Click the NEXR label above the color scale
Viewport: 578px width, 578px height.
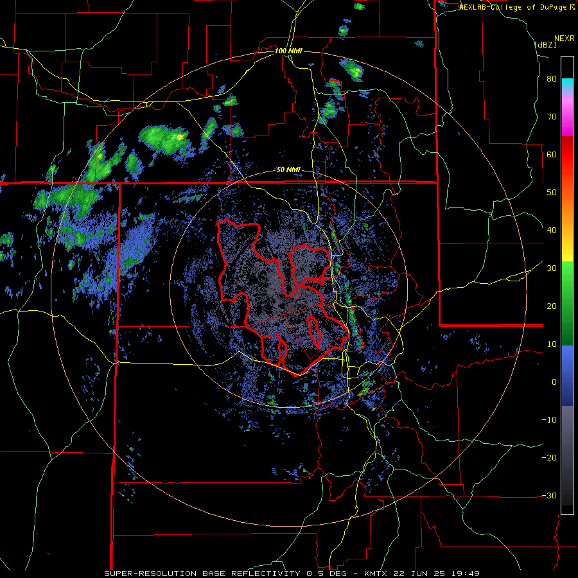(565, 39)
